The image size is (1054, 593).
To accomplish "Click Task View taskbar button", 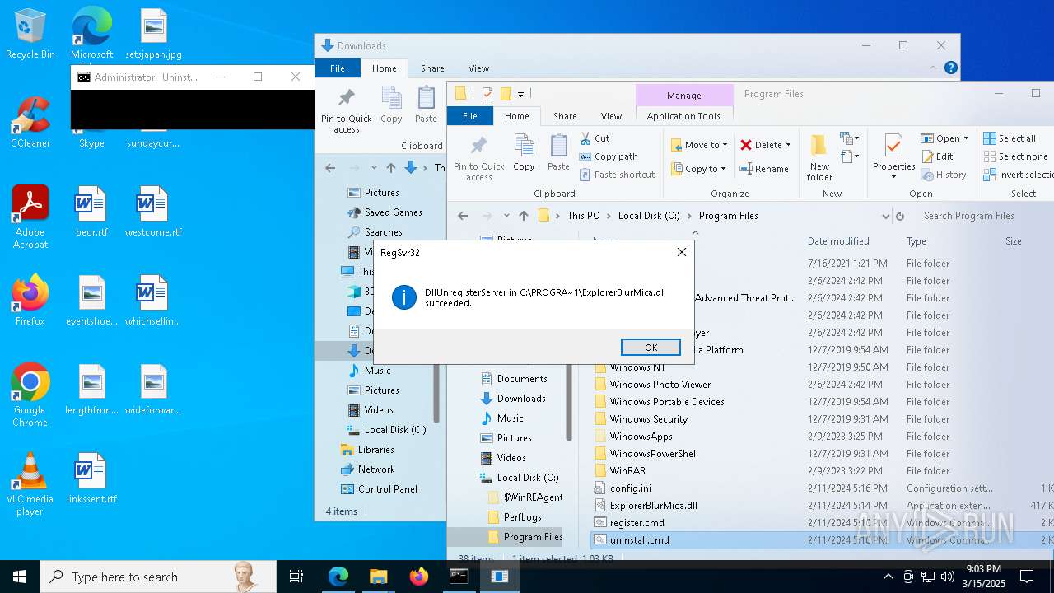I will [x=296, y=577].
